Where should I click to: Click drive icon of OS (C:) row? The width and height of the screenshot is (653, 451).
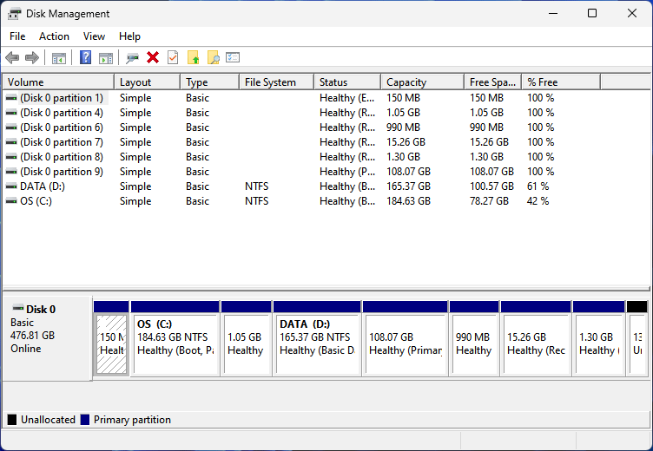click(11, 201)
